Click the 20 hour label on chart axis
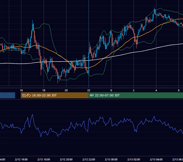 (x=66, y=90)
